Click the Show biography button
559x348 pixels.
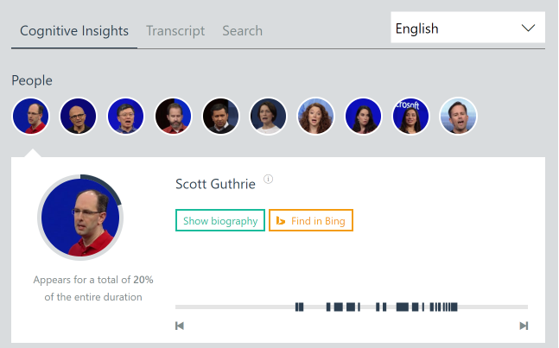pos(220,220)
